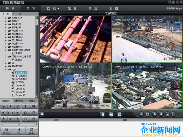
Task: Switch to the 分组 tab
Action: click(19, 14)
